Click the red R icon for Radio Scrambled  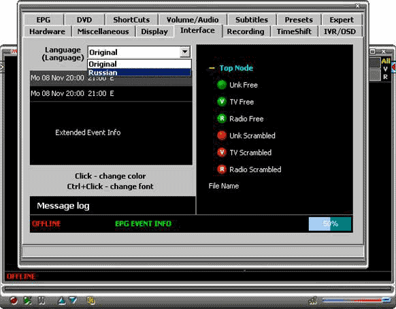tap(222, 169)
